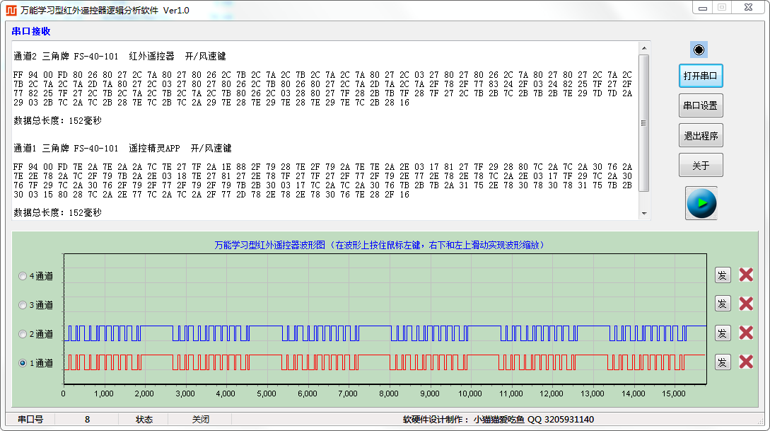Select the 1通道 radio button

pos(23,363)
